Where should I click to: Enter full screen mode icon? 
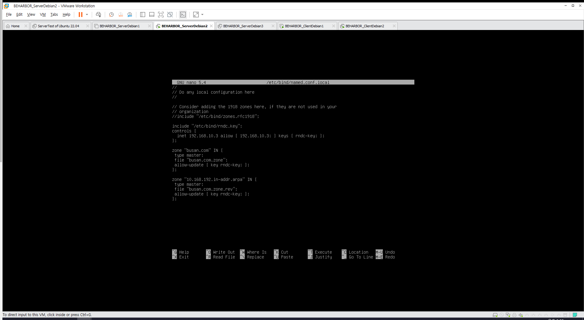pyautogui.click(x=161, y=15)
